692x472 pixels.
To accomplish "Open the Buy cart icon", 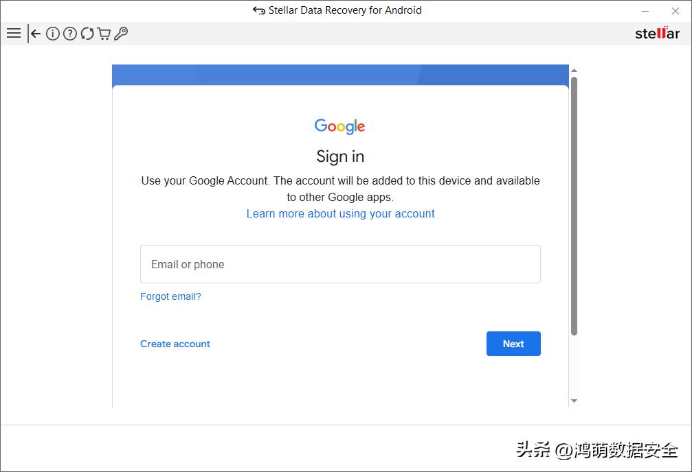I will [x=104, y=34].
